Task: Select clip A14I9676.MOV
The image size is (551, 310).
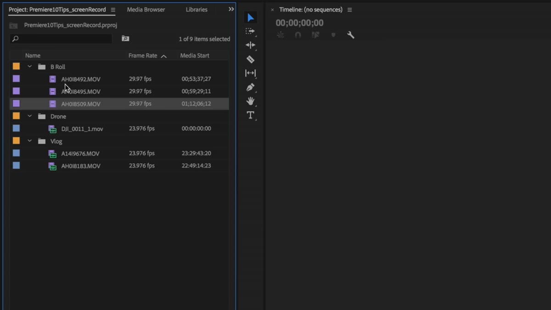Action: click(80, 154)
